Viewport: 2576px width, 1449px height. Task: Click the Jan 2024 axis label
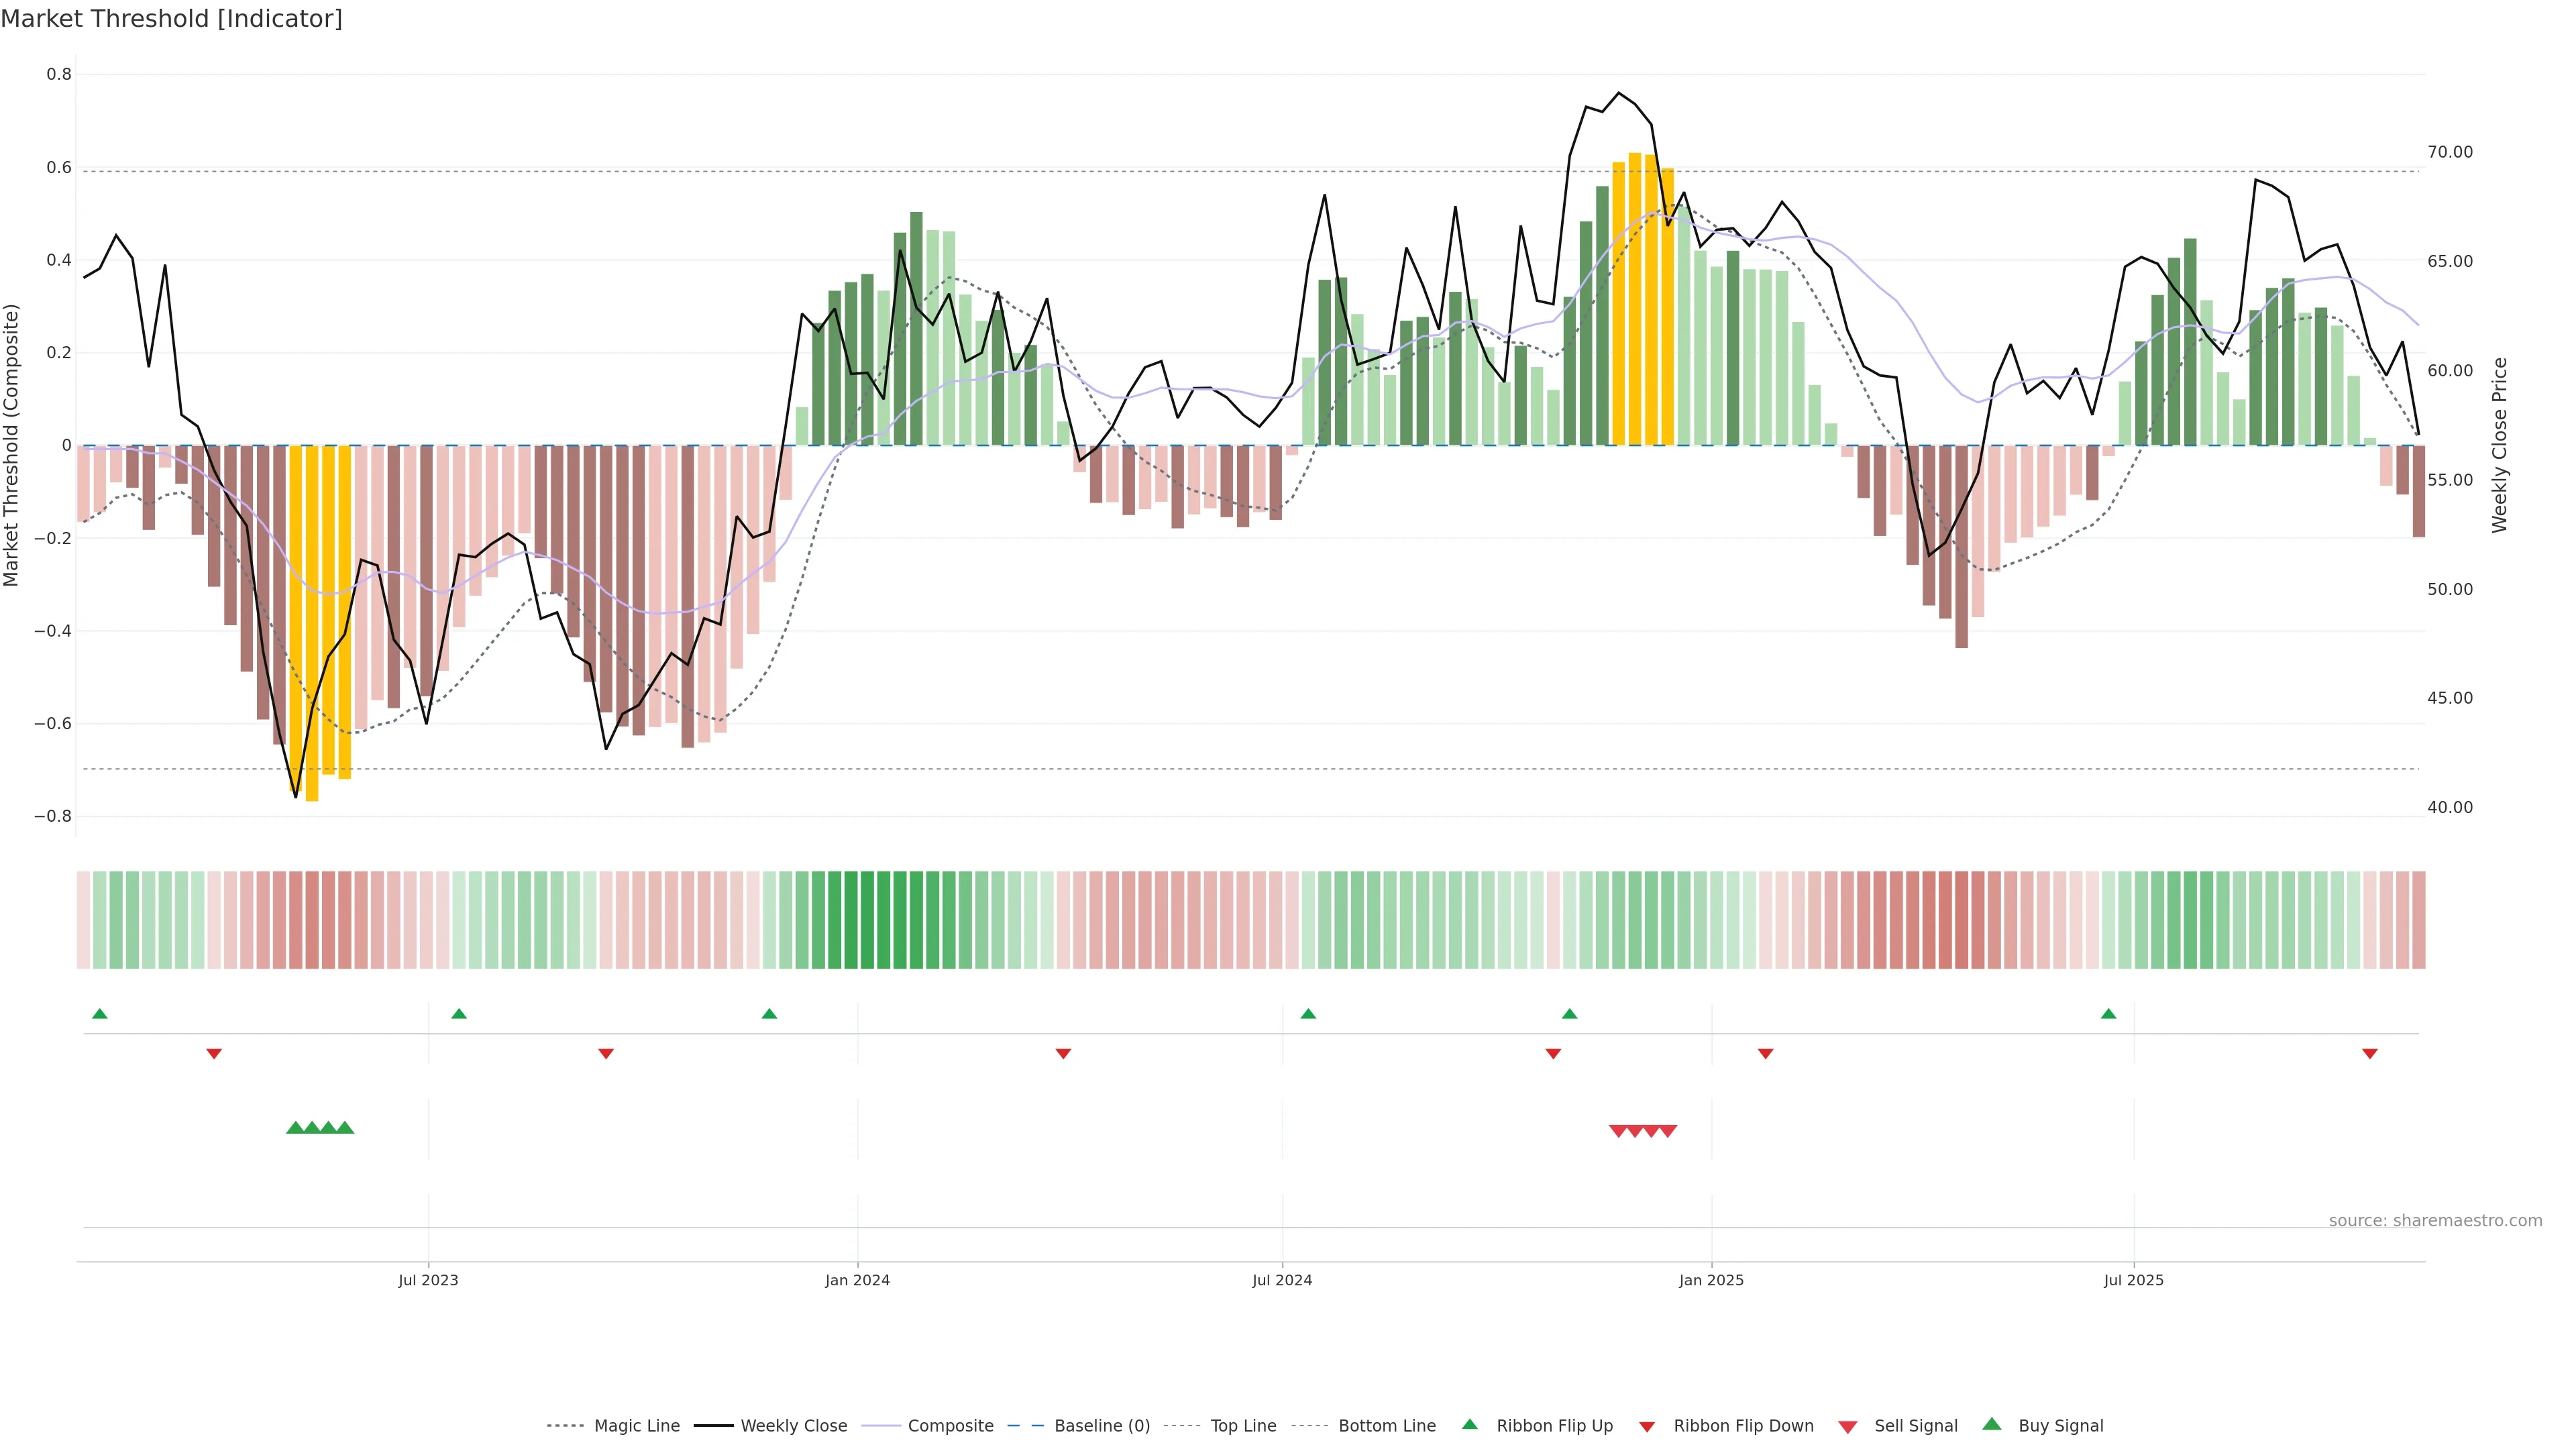click(857, 1280)
